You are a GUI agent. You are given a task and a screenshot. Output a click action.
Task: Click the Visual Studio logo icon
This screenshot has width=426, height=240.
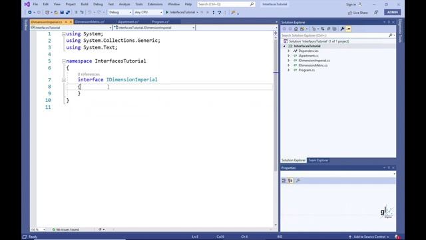tap(27, 4)
